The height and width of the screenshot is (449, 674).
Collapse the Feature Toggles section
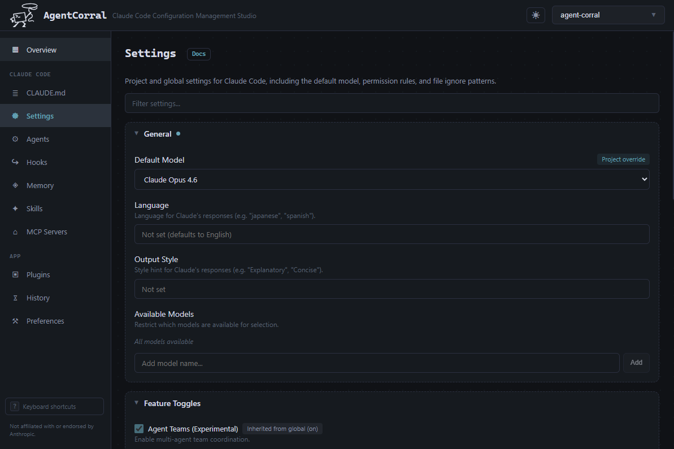pyautogui.click(x=137, y=403)
